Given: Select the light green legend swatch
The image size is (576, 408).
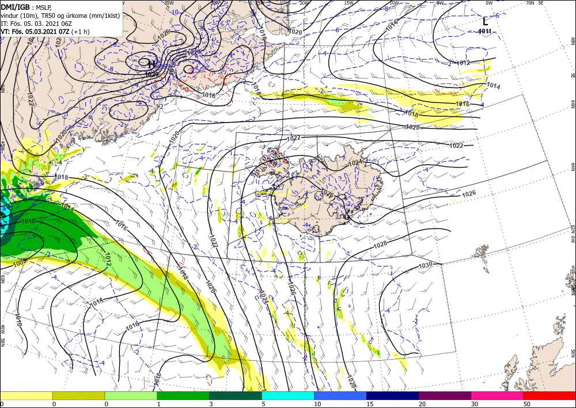Looking at the screenshot, I should click(x=131, y=395).
